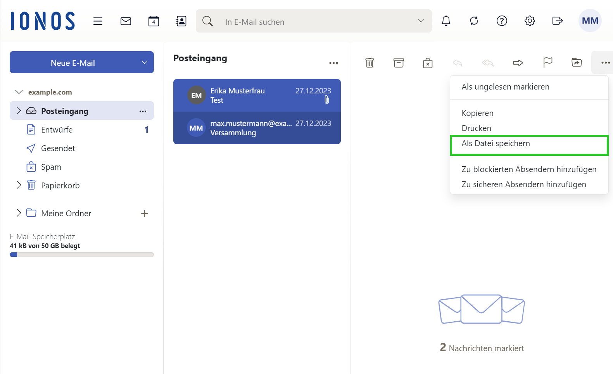
Task: Click the reply all icon
Action: pos(488,62)
